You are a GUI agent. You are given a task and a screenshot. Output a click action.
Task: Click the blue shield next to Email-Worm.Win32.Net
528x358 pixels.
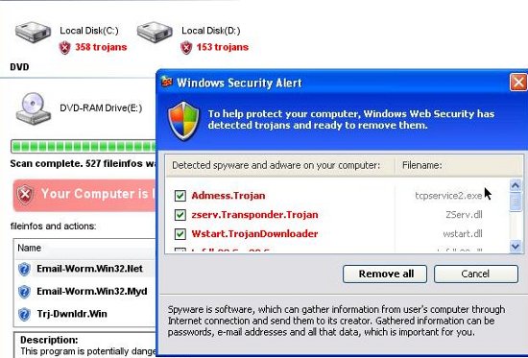click(24, 269)
